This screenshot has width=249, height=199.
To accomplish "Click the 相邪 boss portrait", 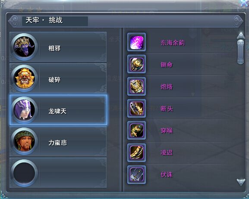I will [x=24, y=47].
